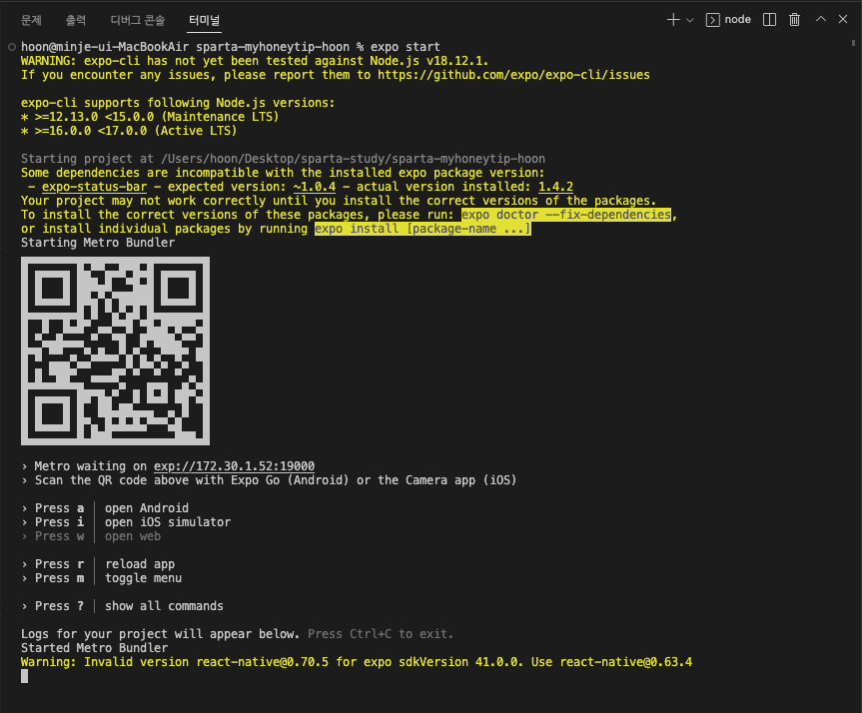Click the dimmed 'open web' line
The image size is (862, 713).
point(133,536)
